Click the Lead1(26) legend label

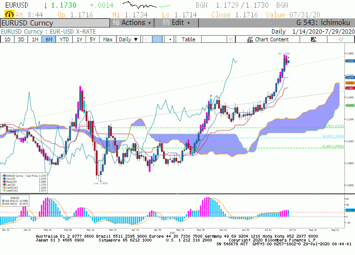pyautogui.click(x=12, y=188)
